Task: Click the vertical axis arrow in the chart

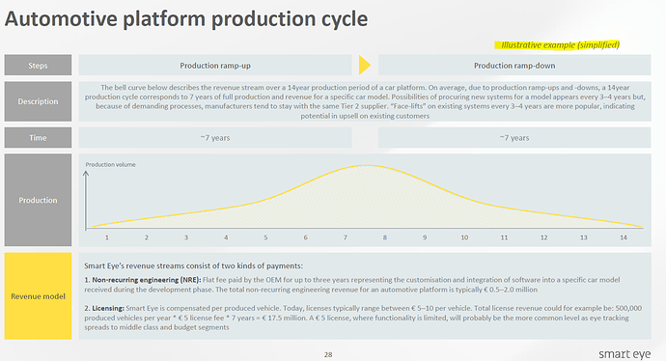Action: pos(86,200)
